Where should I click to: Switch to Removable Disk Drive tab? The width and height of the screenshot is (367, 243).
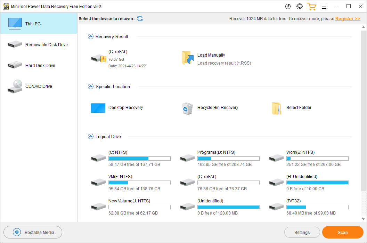coord(39,44)
